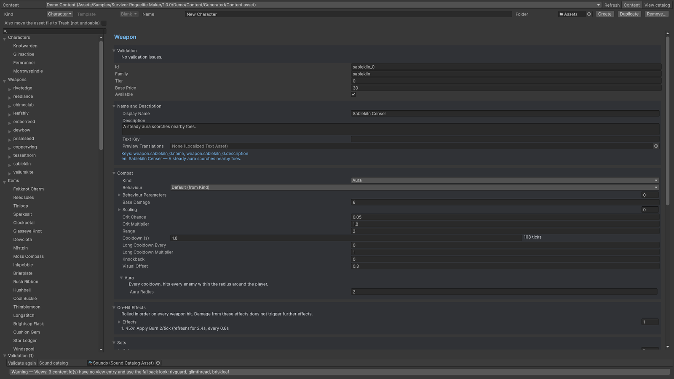Screen dimensions: 674x379
Task: Toggle the Available checkbox
Action: [x=353, y=94]
